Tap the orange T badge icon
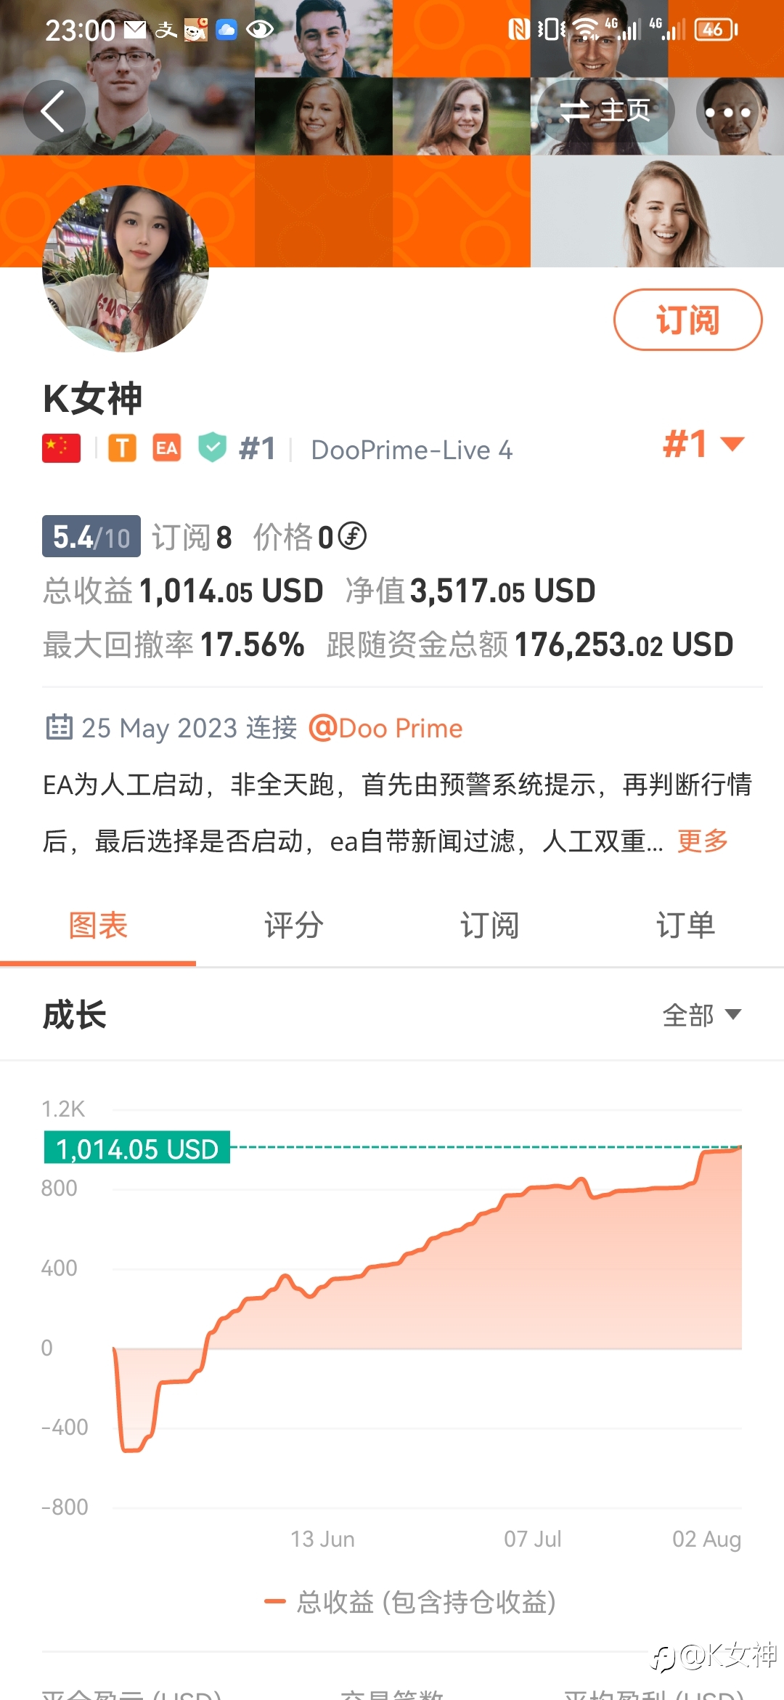 (x=123, y=448)
